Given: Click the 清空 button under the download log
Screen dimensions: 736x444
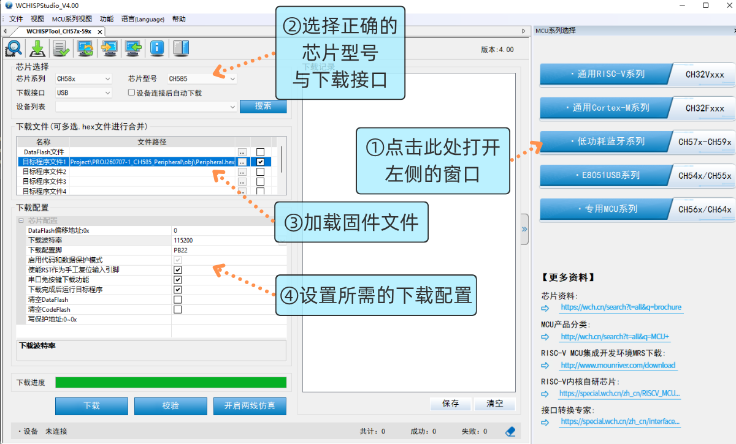Looking at the screenshot, I should [x=495, y=404].
